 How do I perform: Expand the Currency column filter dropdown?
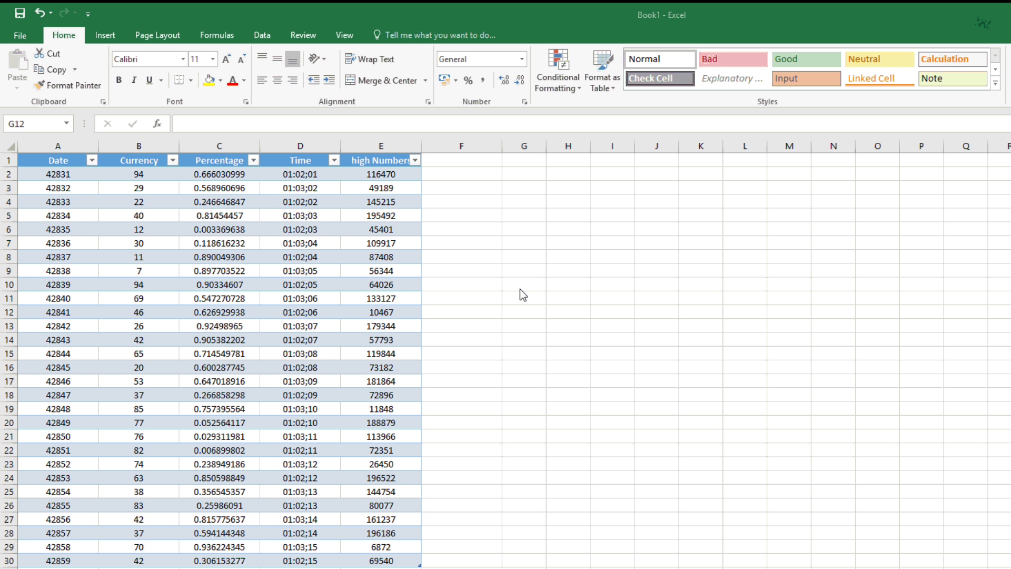173,161
